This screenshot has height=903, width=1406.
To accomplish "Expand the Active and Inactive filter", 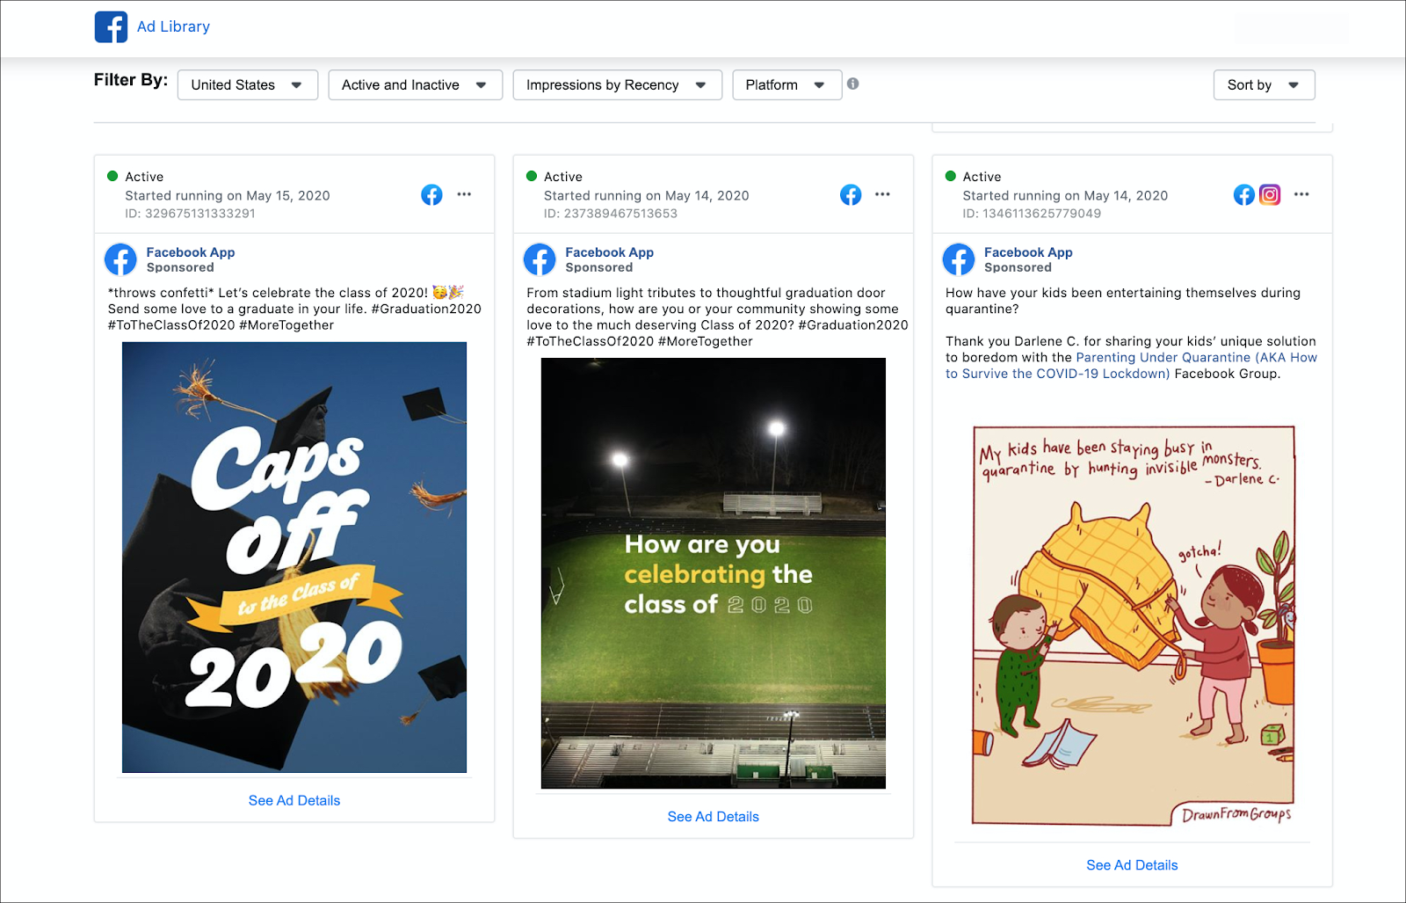I will (x=415, y=85).
